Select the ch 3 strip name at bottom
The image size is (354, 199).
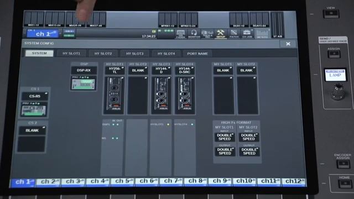[x=73, y=182]
